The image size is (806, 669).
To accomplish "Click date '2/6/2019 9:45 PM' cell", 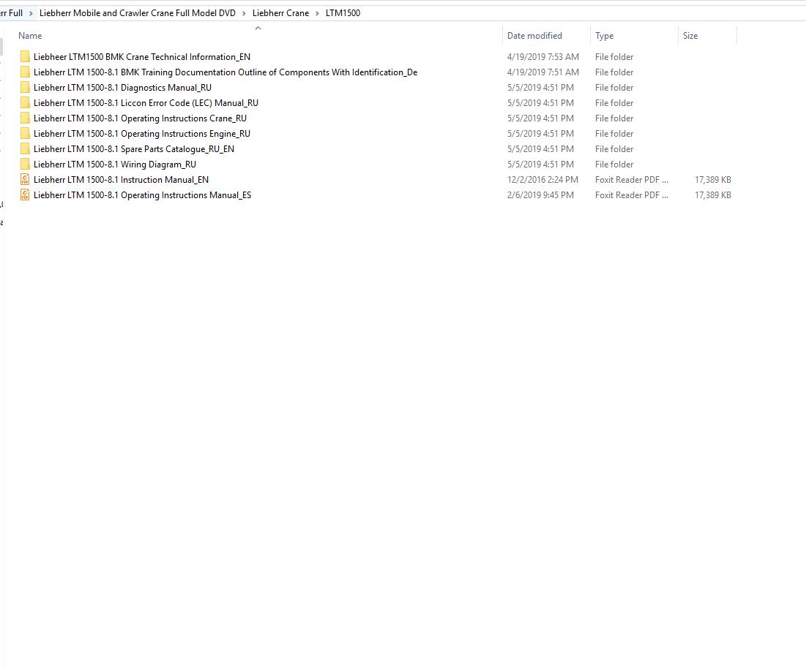I will click(540, 196).
